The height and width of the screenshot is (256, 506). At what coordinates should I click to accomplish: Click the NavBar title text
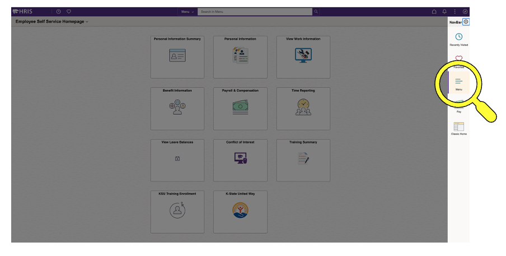point(455,22)
